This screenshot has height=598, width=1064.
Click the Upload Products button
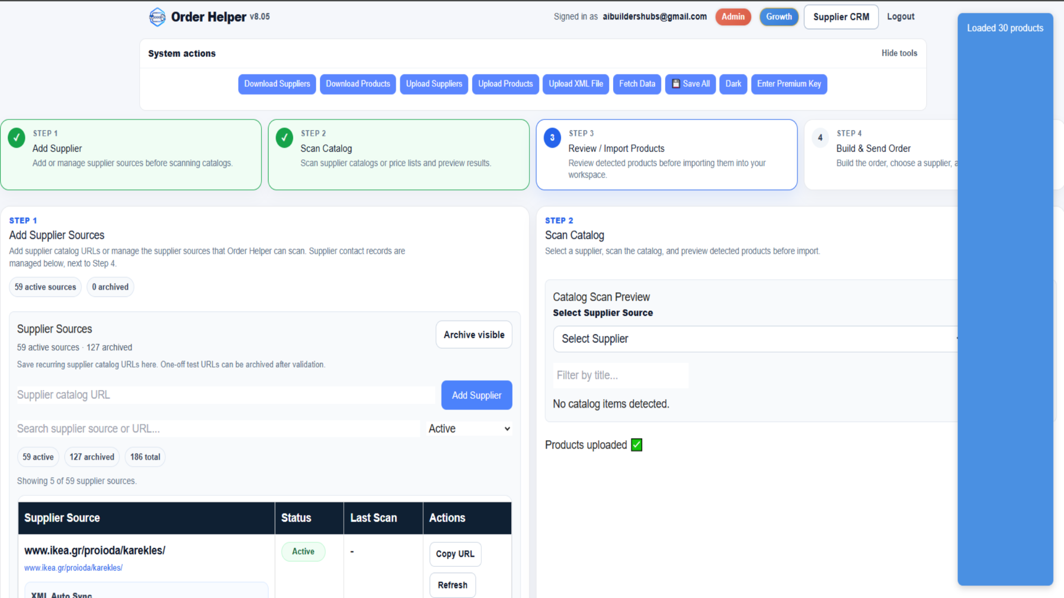click(x=506, y=84)
